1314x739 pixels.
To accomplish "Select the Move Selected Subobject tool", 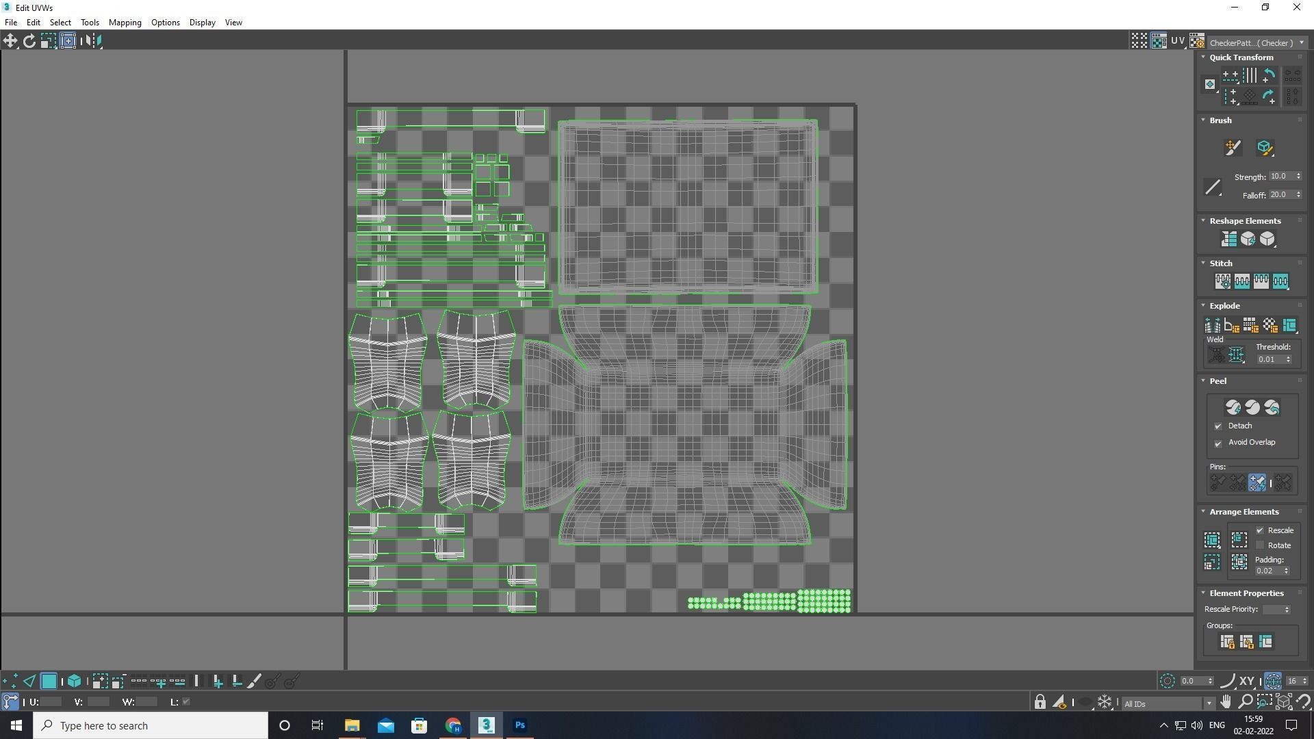I will 10,41.
